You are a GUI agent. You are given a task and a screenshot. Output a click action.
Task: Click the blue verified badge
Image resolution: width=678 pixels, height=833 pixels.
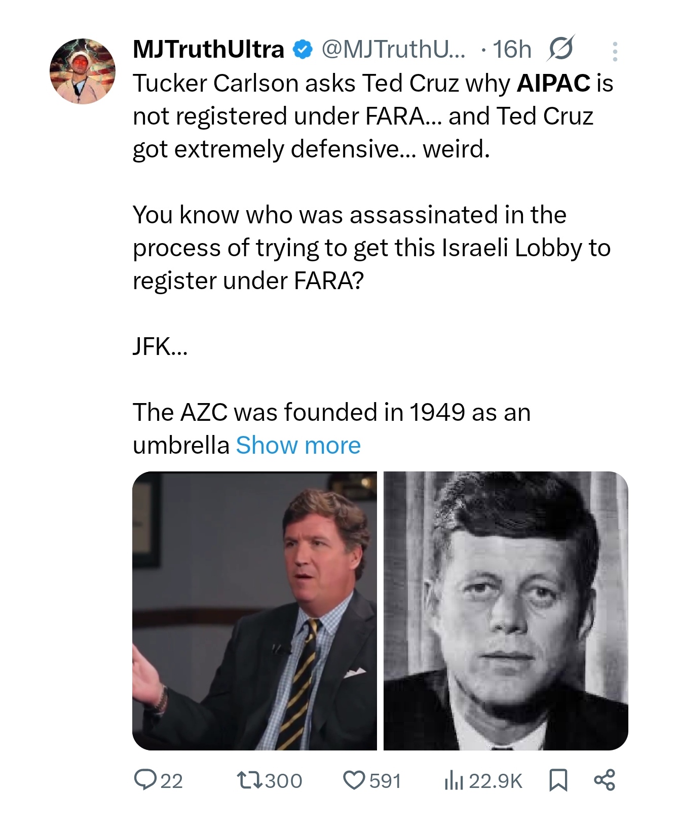(303, 50)
